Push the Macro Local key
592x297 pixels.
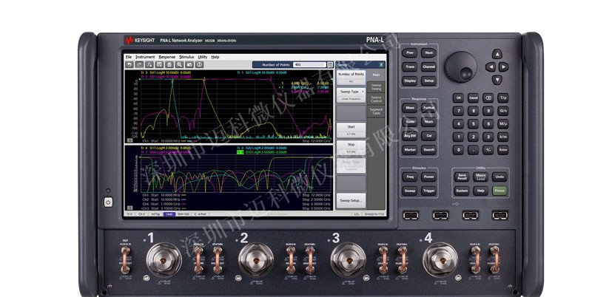click(x=480, y=177)
